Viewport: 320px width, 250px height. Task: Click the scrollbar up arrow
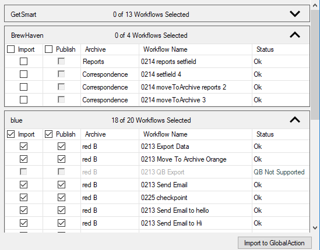pos(315,5)
